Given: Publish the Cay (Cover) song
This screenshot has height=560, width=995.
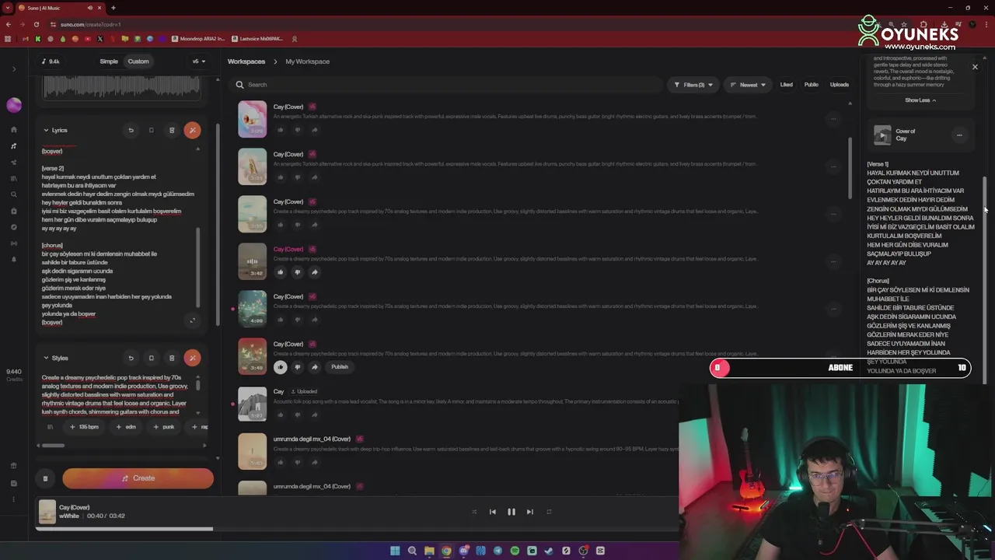Looking at the screenshot, I should point(340,367).
